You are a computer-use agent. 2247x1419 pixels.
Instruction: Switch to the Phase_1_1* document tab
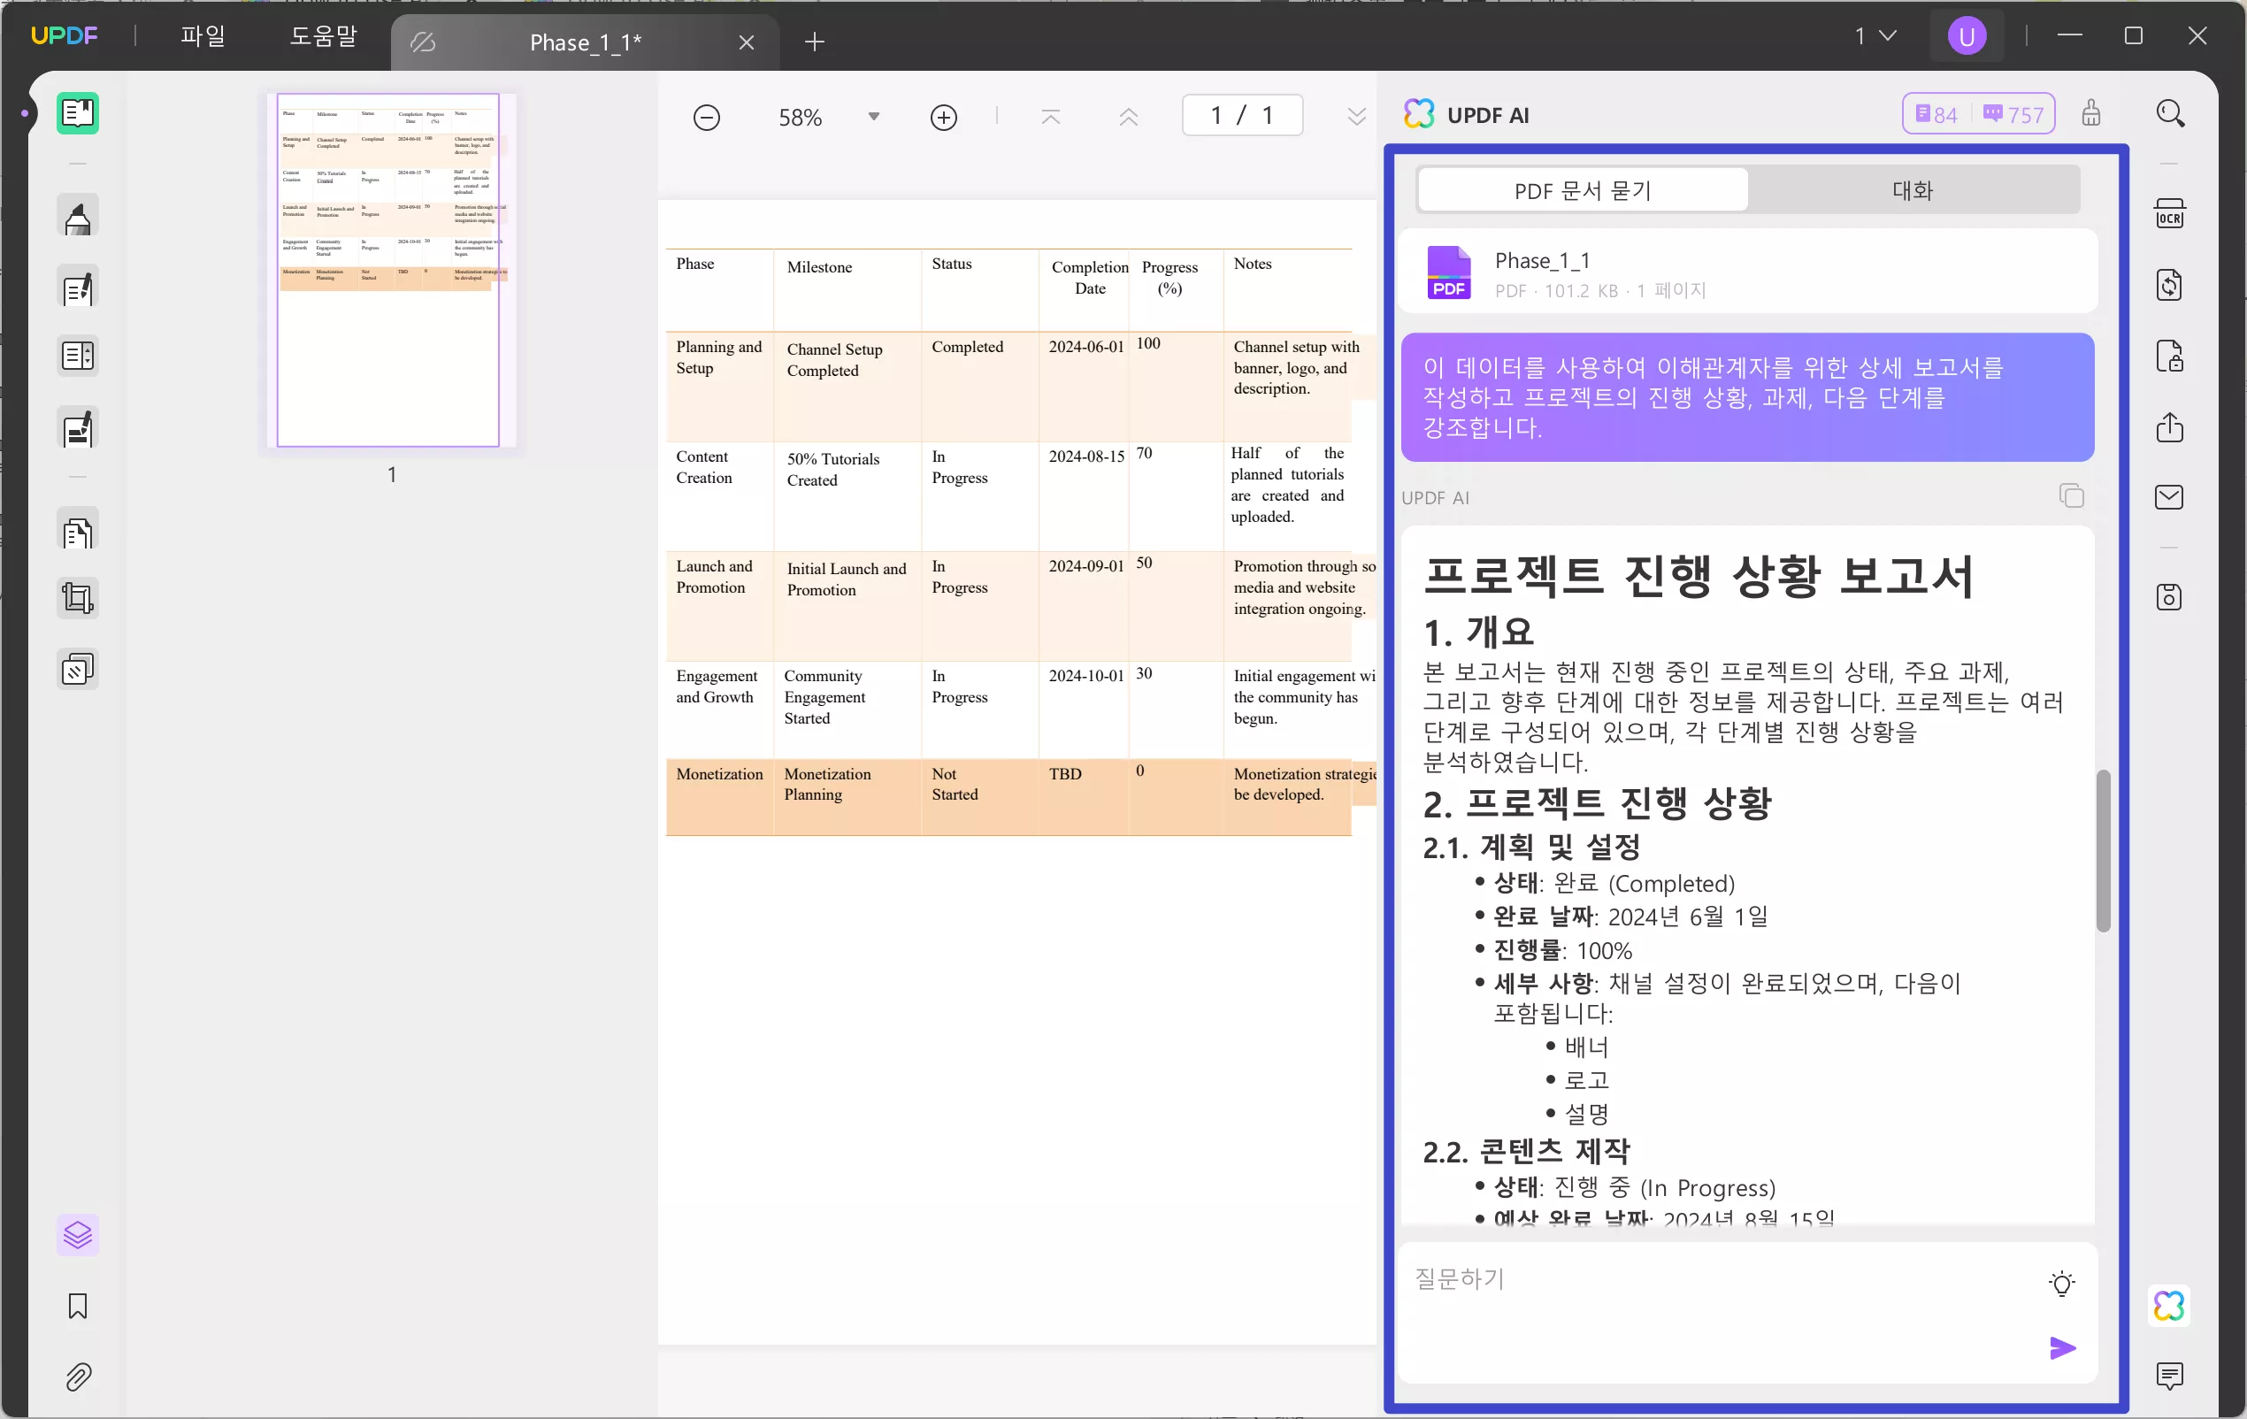point(585,42)
